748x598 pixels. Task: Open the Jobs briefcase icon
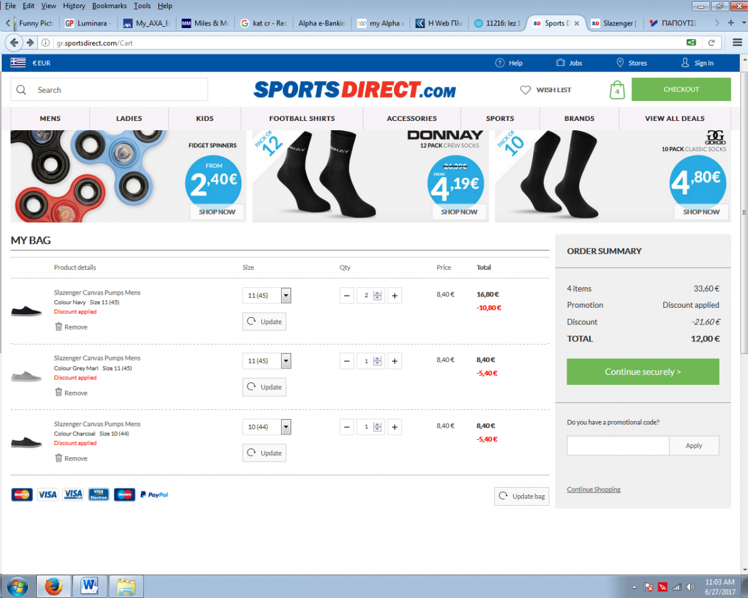[560, 63]
